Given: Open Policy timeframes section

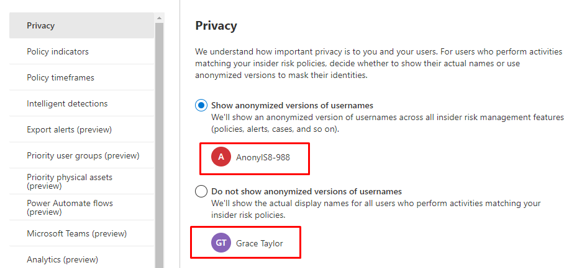Looking at the screenshot, I should 81,78.
